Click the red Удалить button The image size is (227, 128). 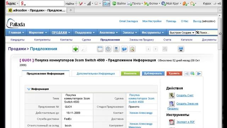[174, 74]
